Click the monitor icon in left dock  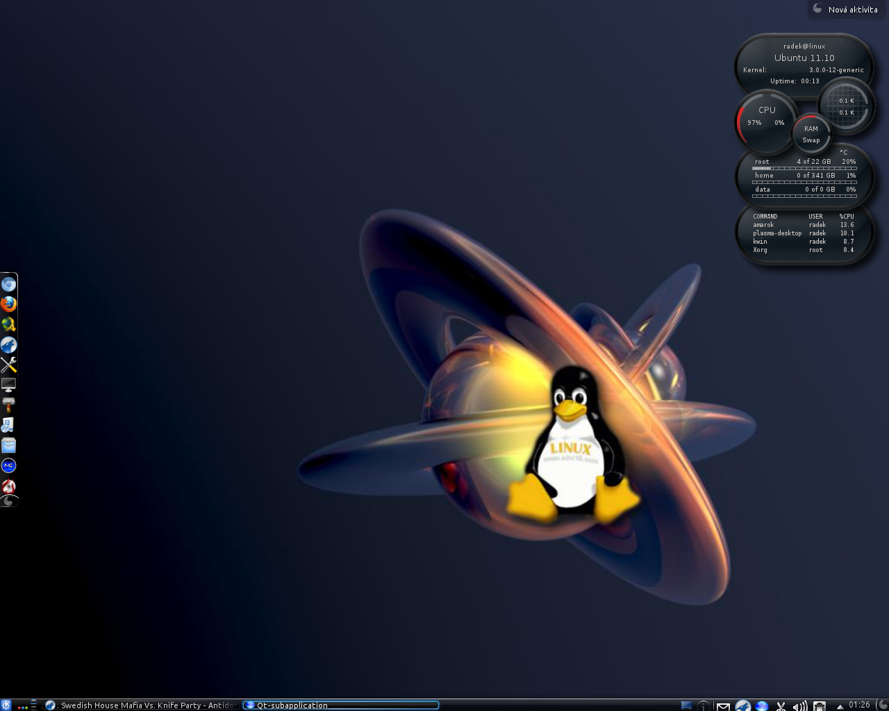tap(8, 385)
